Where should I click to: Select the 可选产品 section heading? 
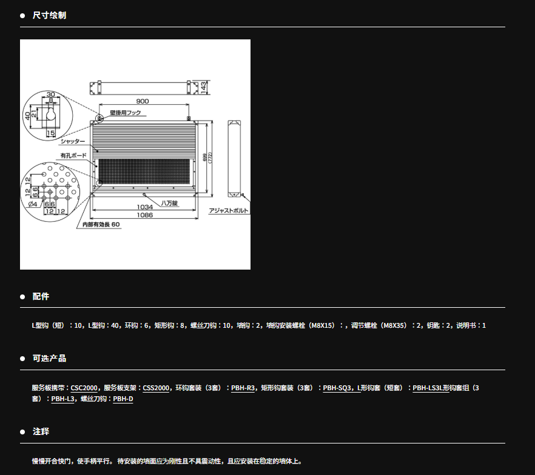click(x=49, y=359)
